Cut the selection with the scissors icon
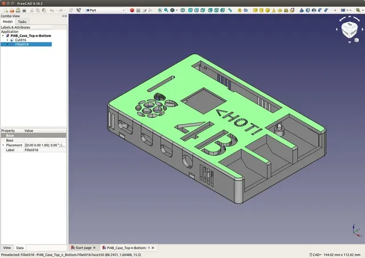The width and height of the screenshot is (365, 258). pos(32,10)
